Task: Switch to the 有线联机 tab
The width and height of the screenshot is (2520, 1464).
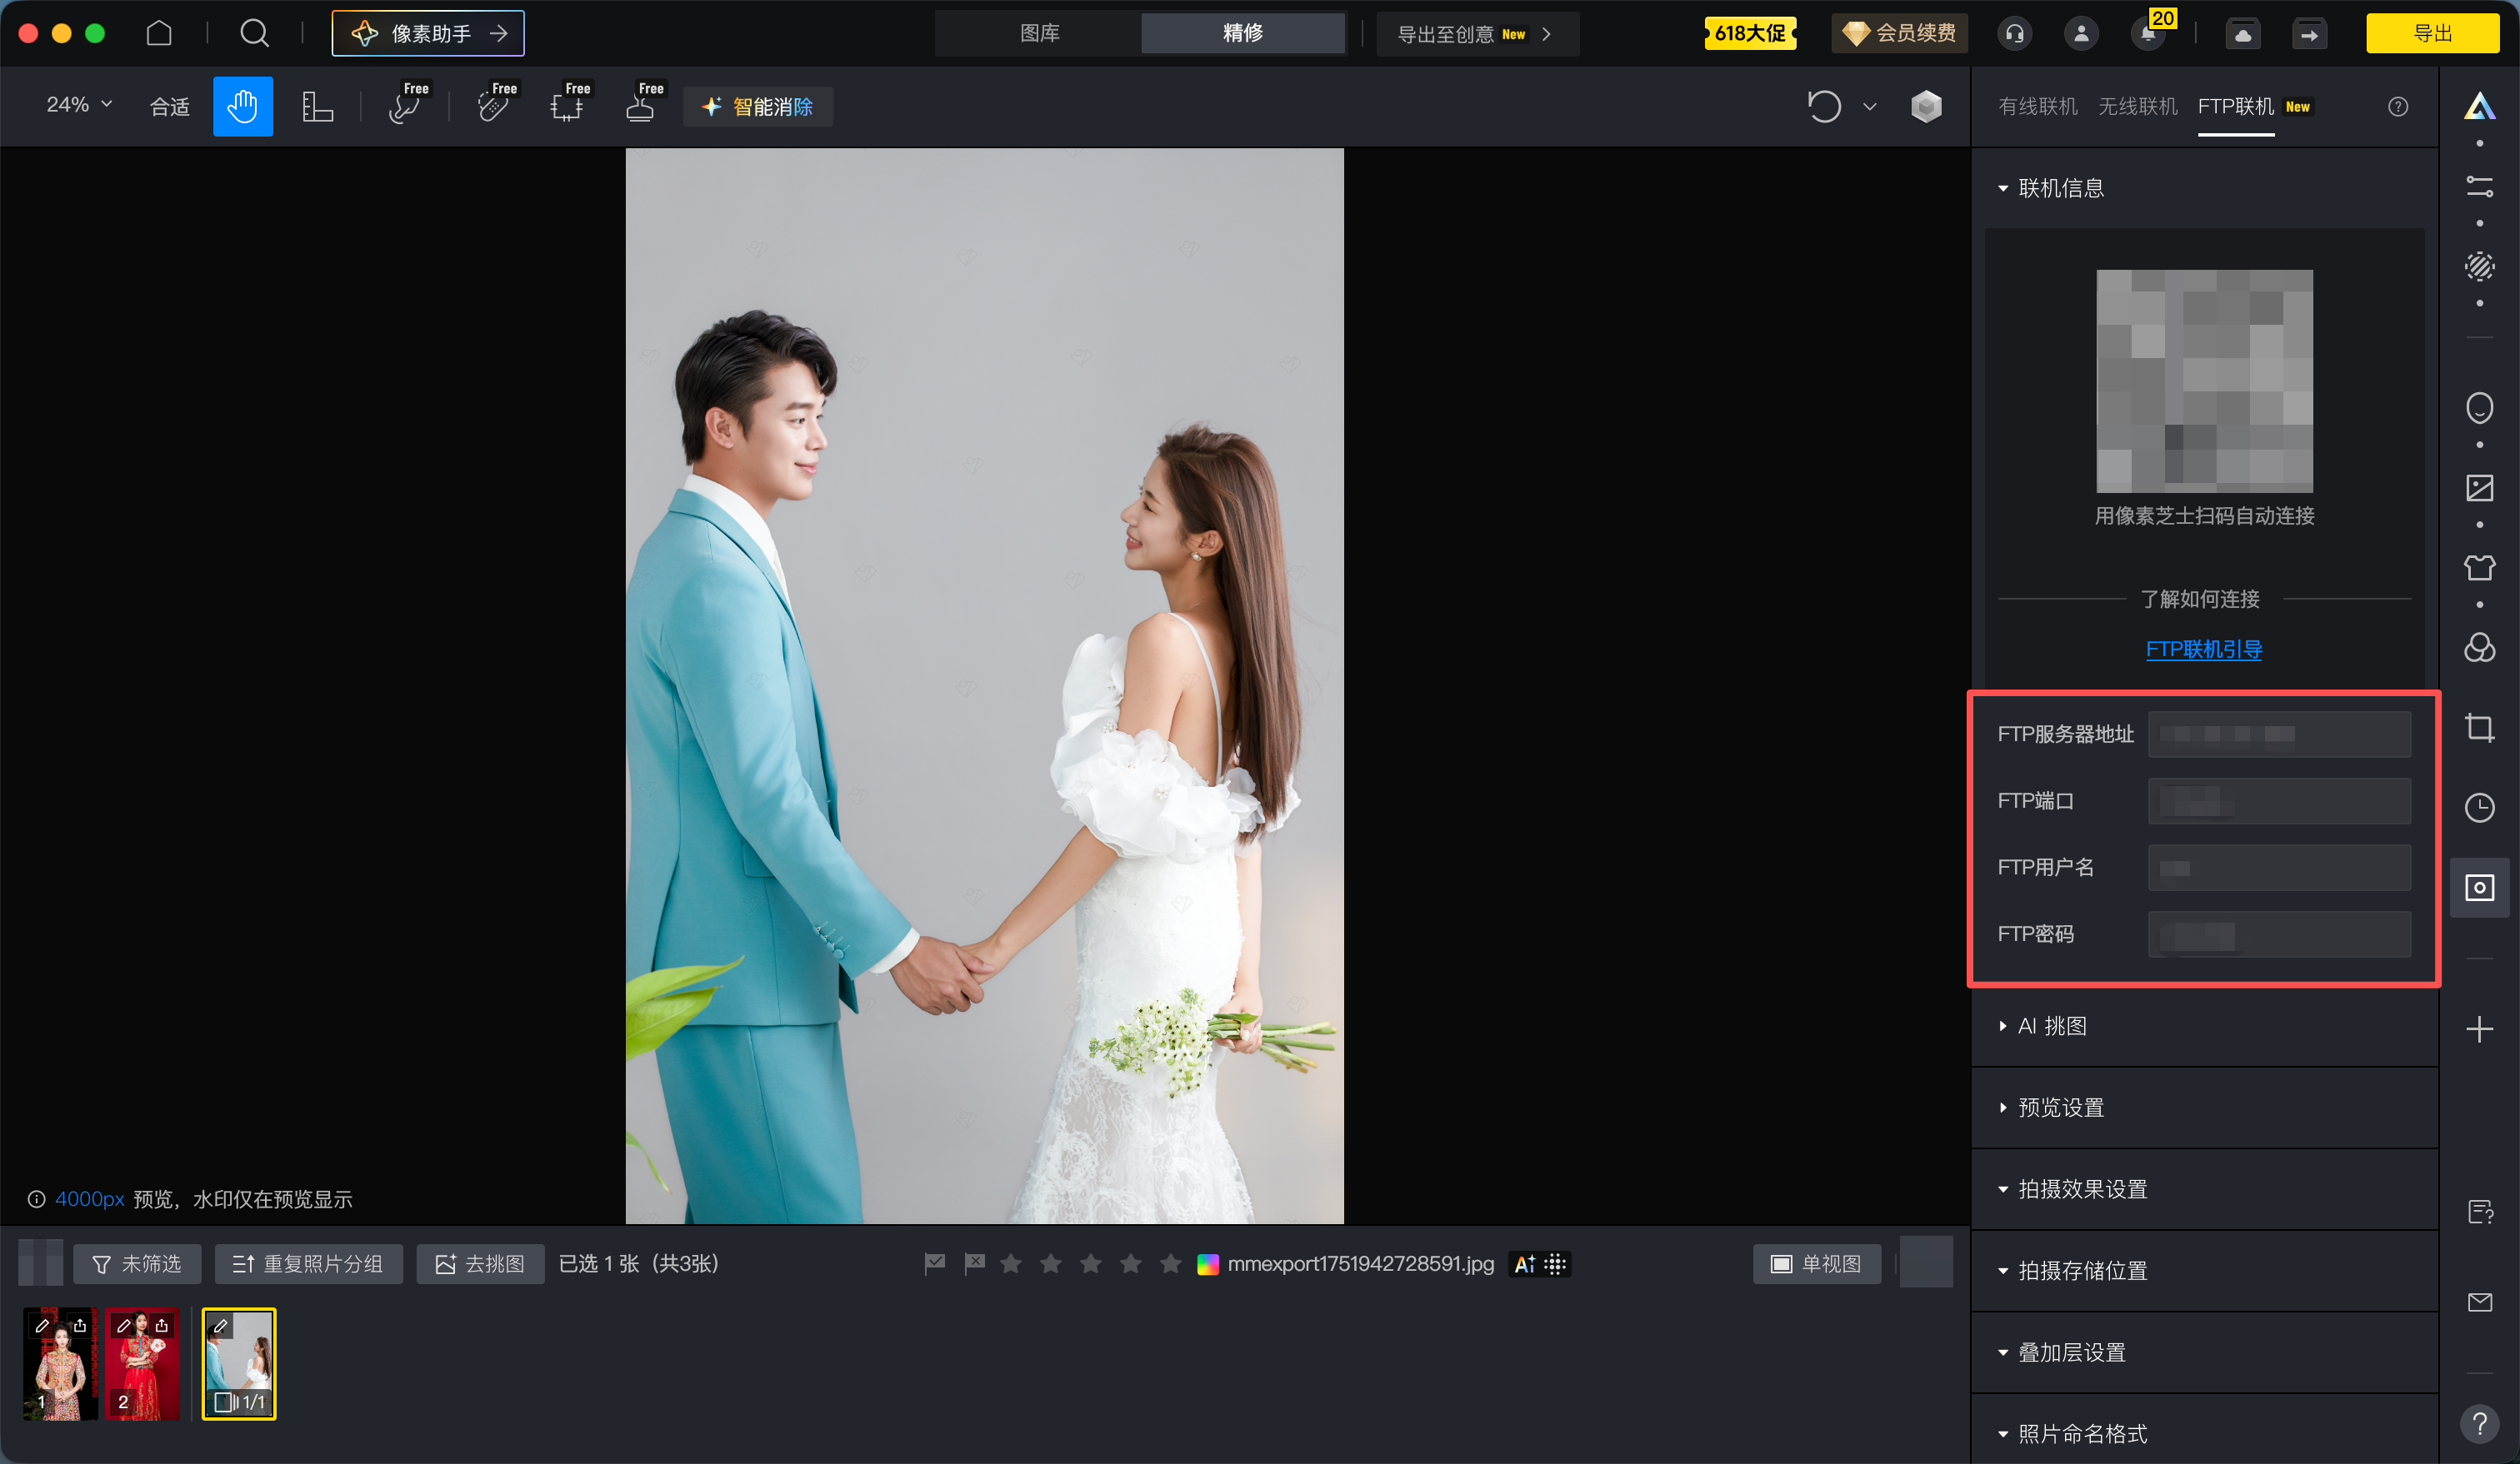Action: (2037, 106)
